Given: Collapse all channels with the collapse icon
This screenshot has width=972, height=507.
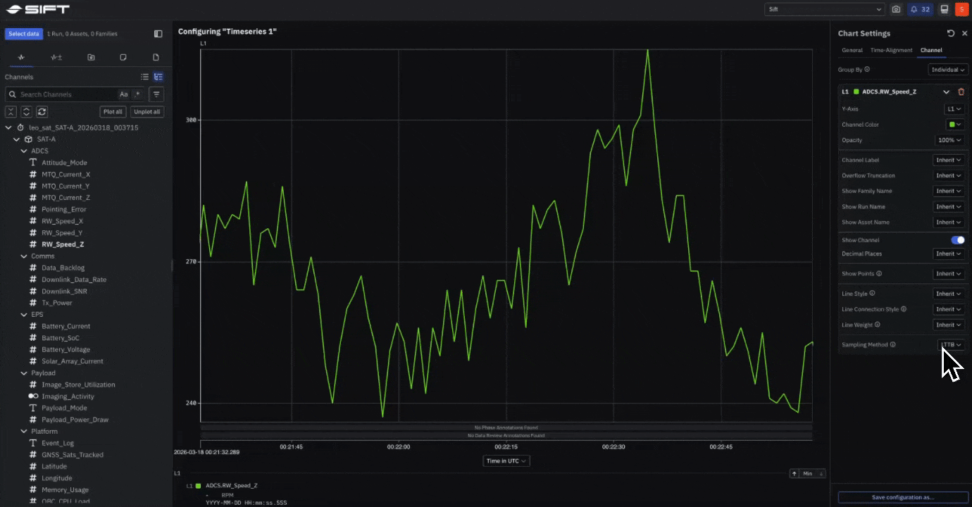Looking at the screenshot, I should coord(11,111).
